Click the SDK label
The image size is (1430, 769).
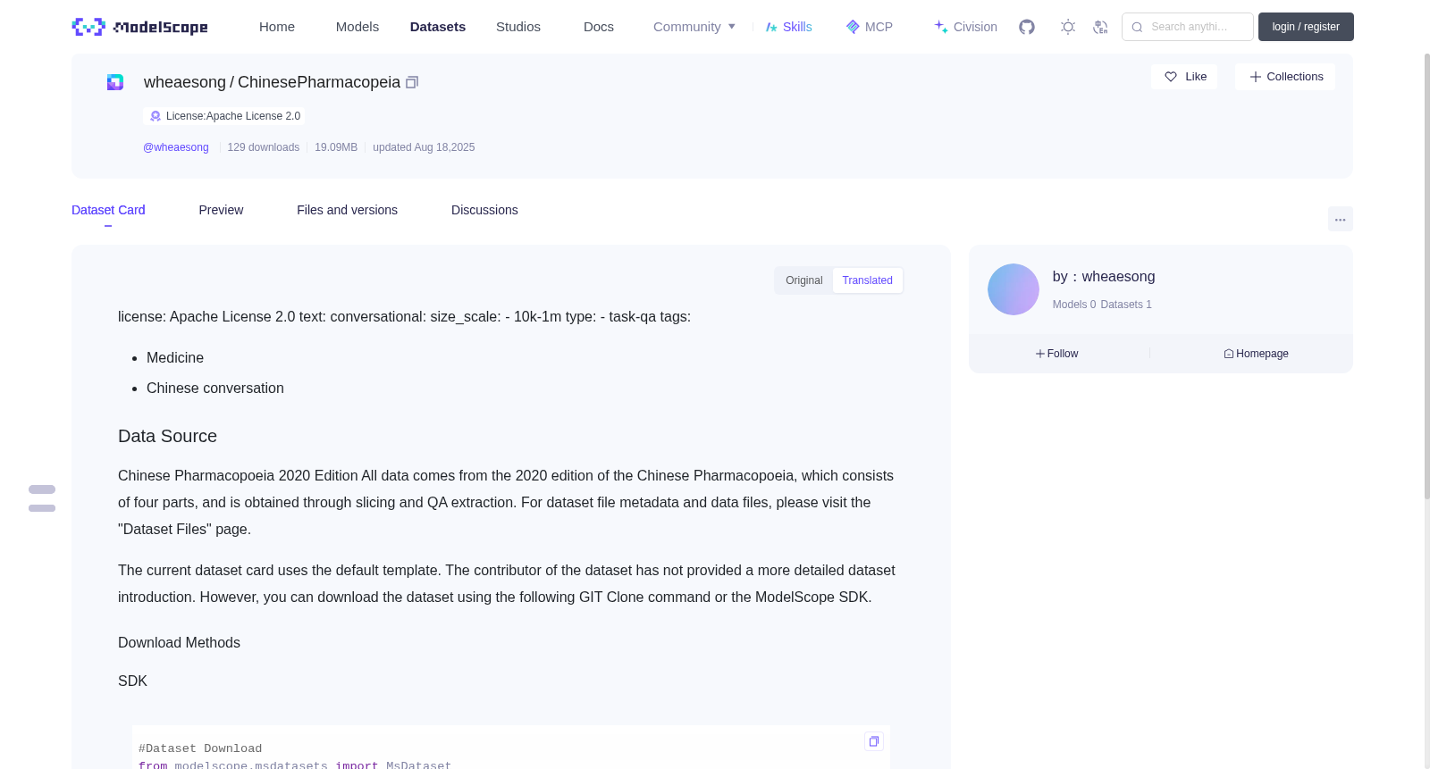pos(132,681)
